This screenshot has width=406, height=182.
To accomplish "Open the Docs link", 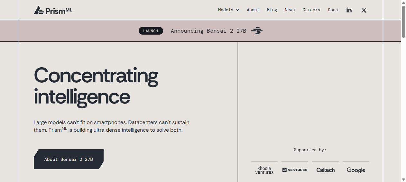I will pos(333,10).
